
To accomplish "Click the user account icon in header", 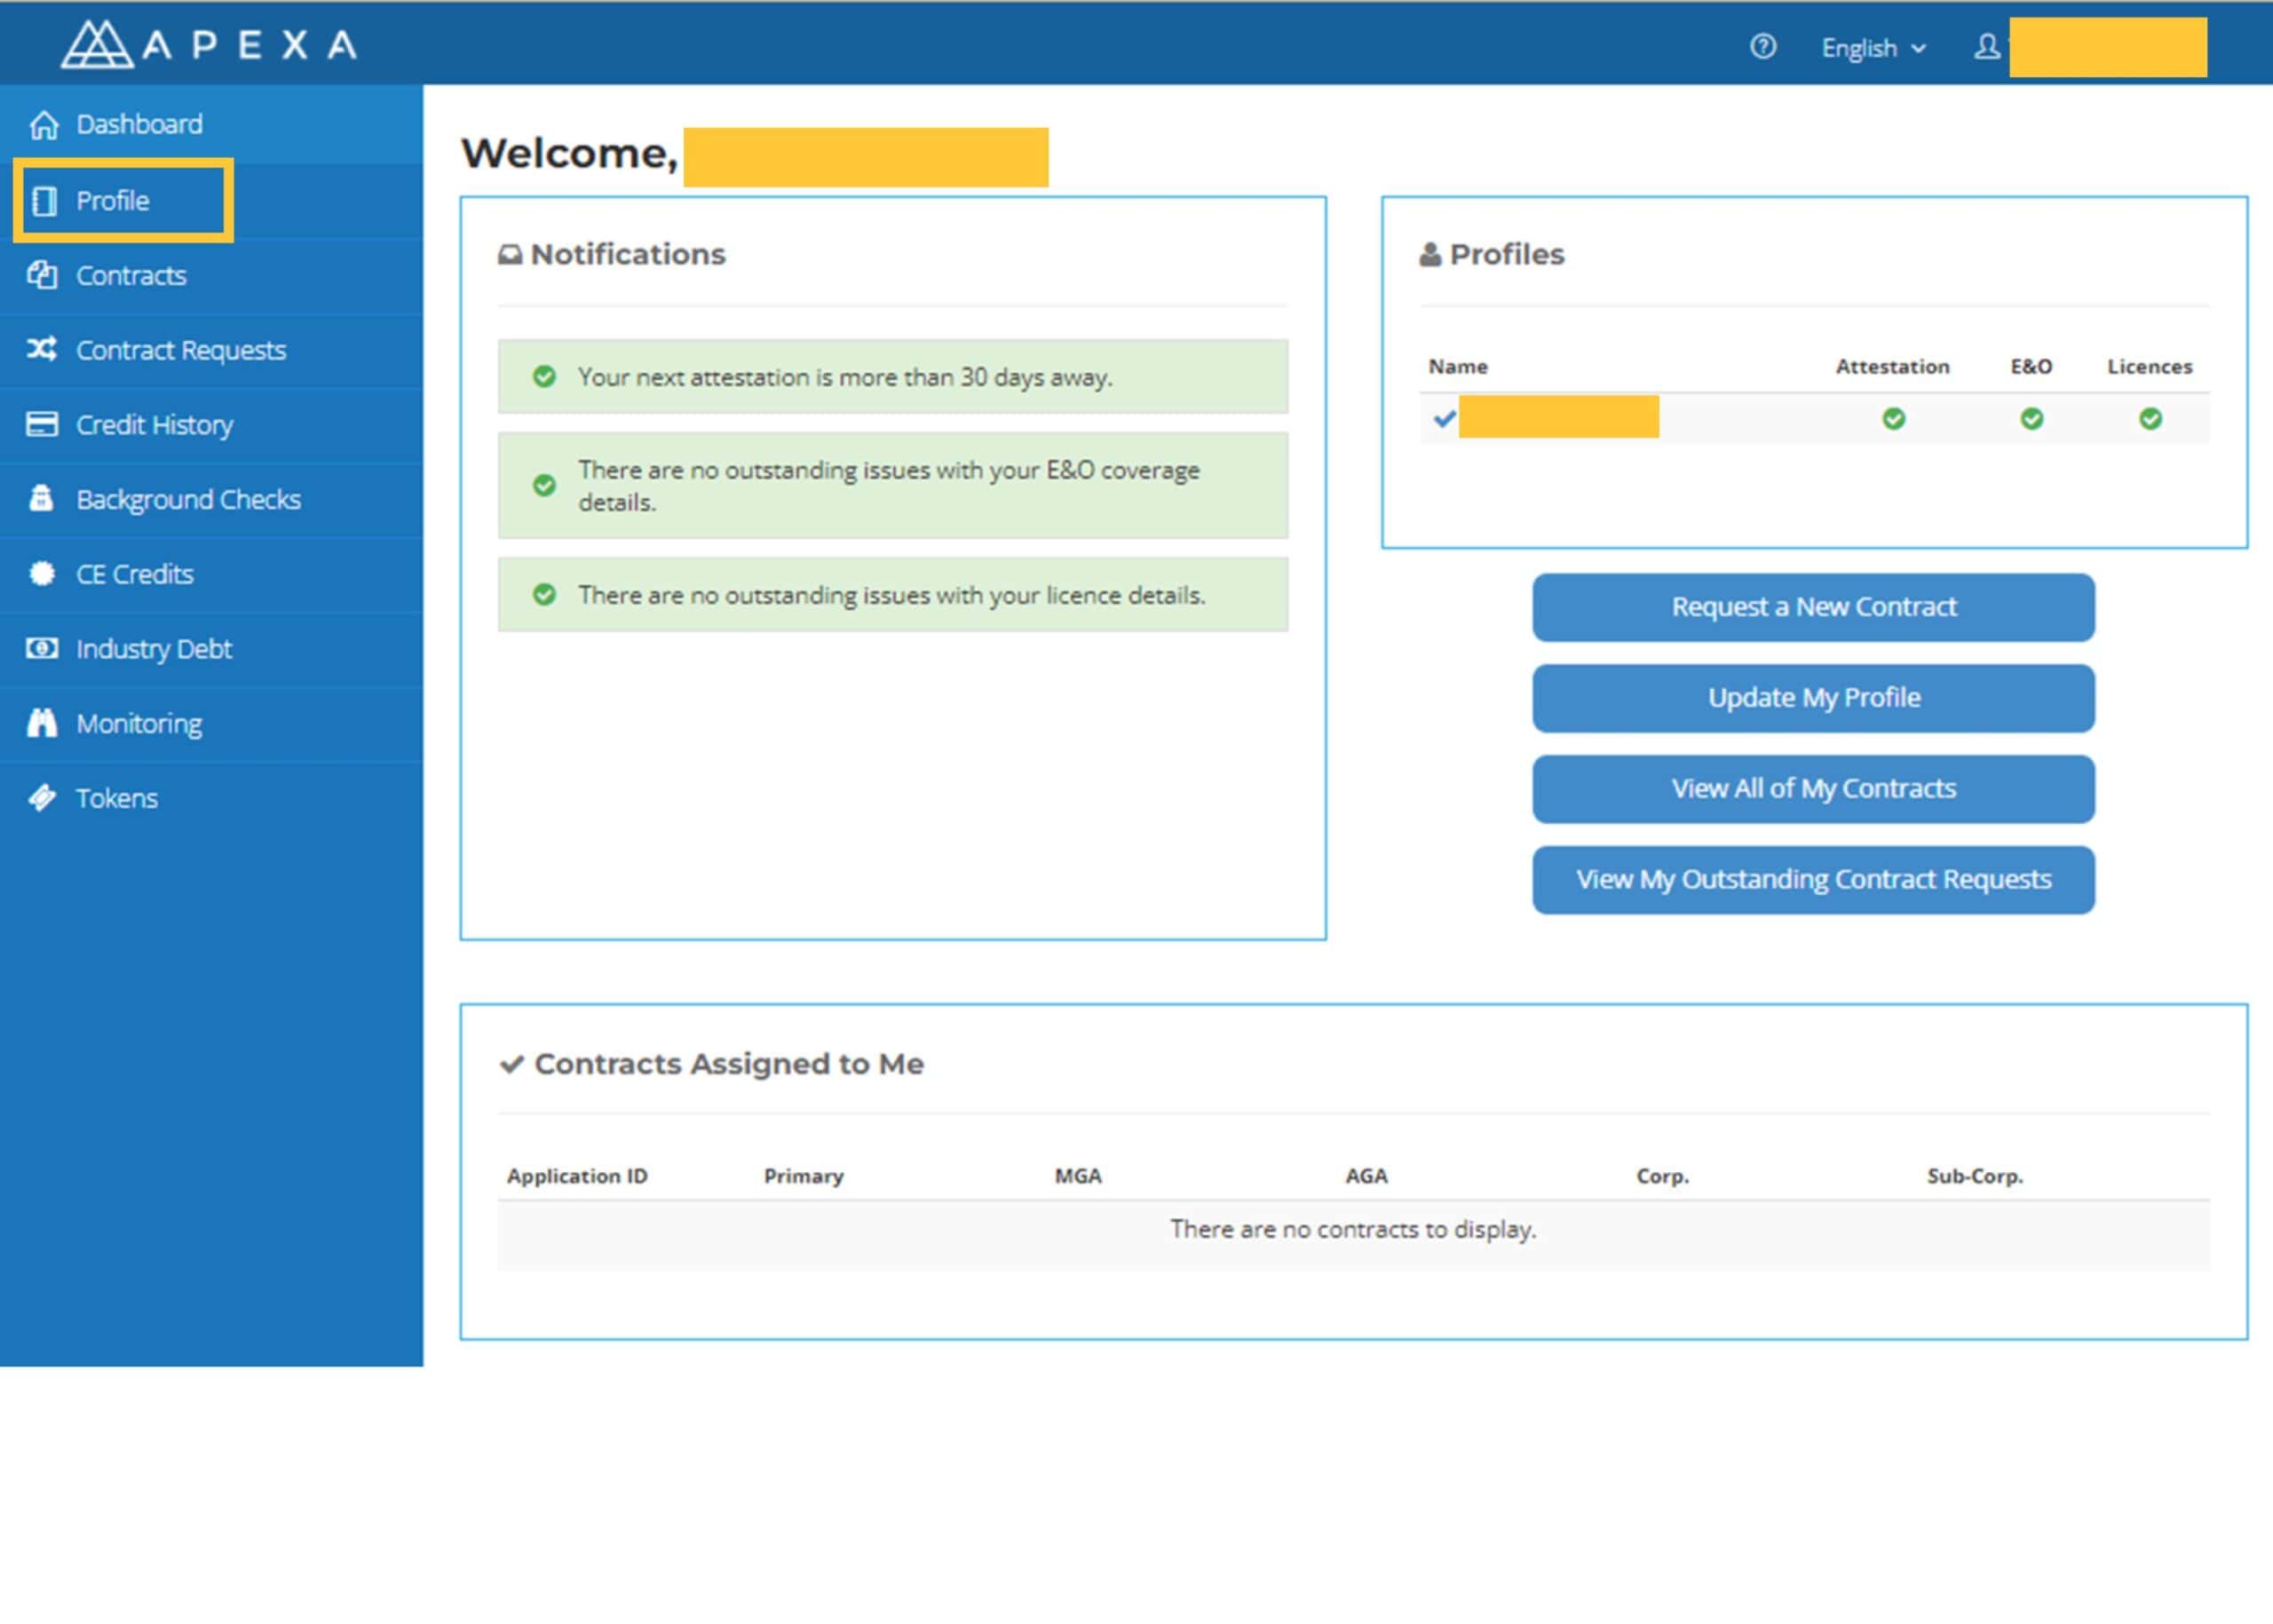I will click(x=1987, y=47).
